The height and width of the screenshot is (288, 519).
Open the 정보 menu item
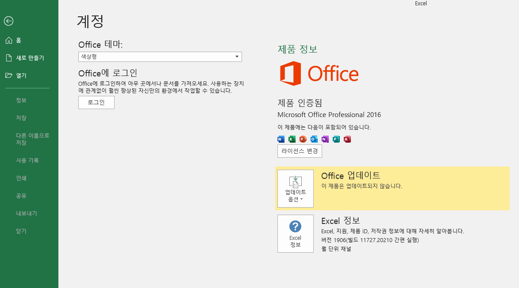click(x=21, y=100)
